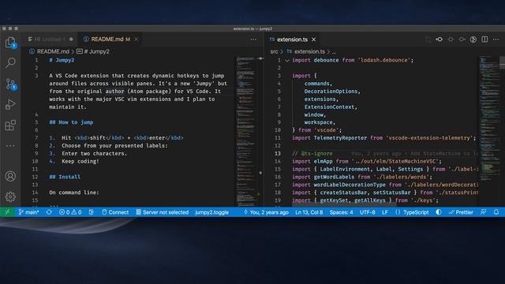Open the errors and warnings indicator
This screenshot has width=505, height=284.
point(70,212)
